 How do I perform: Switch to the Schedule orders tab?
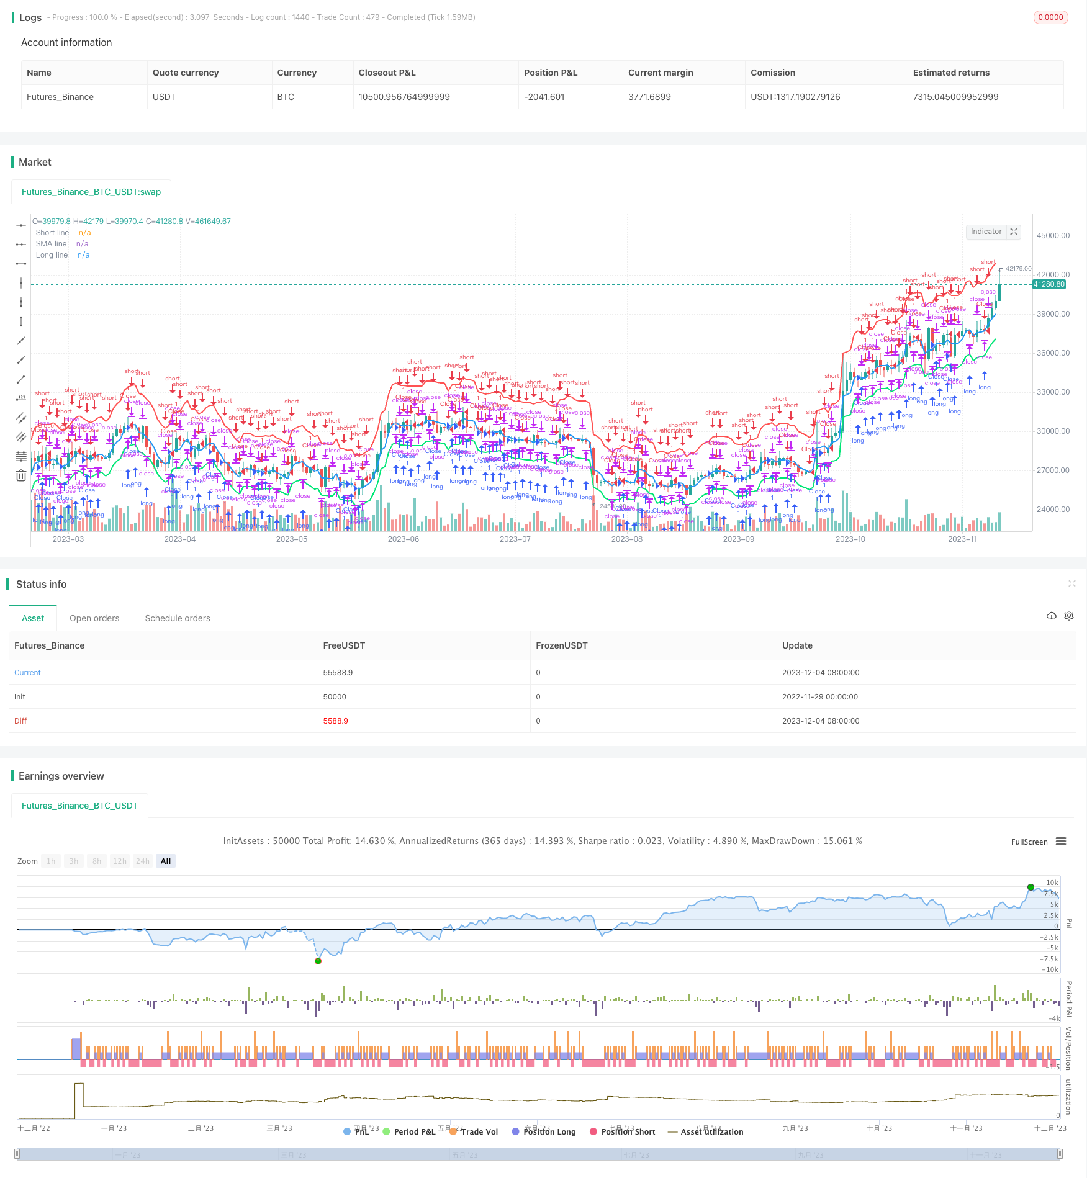(178, 618)
